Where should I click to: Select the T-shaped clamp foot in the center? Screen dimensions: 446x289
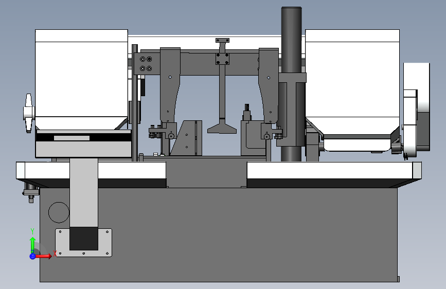(222, 130)
